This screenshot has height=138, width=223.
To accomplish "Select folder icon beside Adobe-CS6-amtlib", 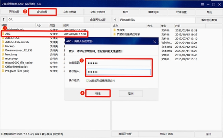I will (x=3, y=42).
